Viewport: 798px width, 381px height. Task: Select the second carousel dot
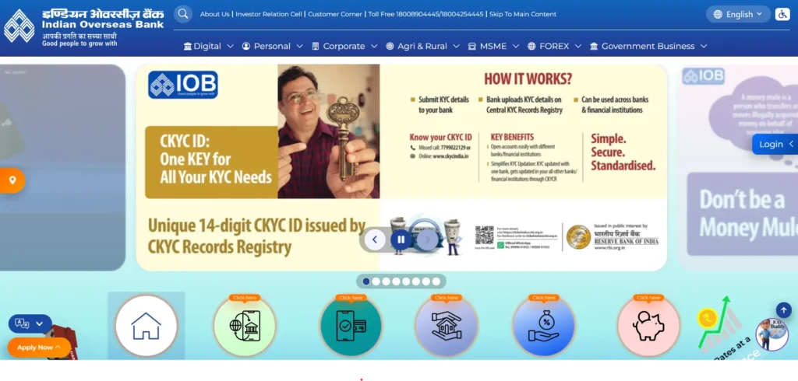tap(376, 281)
